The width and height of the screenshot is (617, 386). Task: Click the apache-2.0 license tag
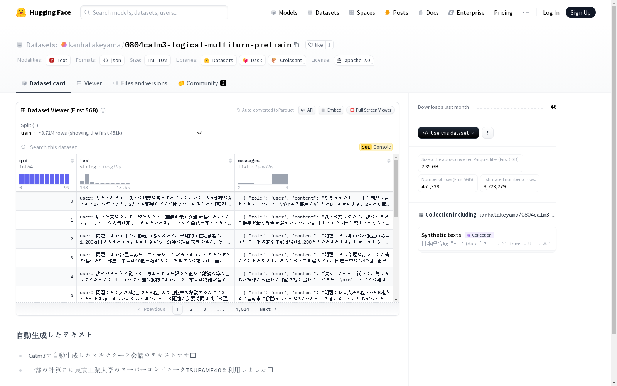coord(354,60)
